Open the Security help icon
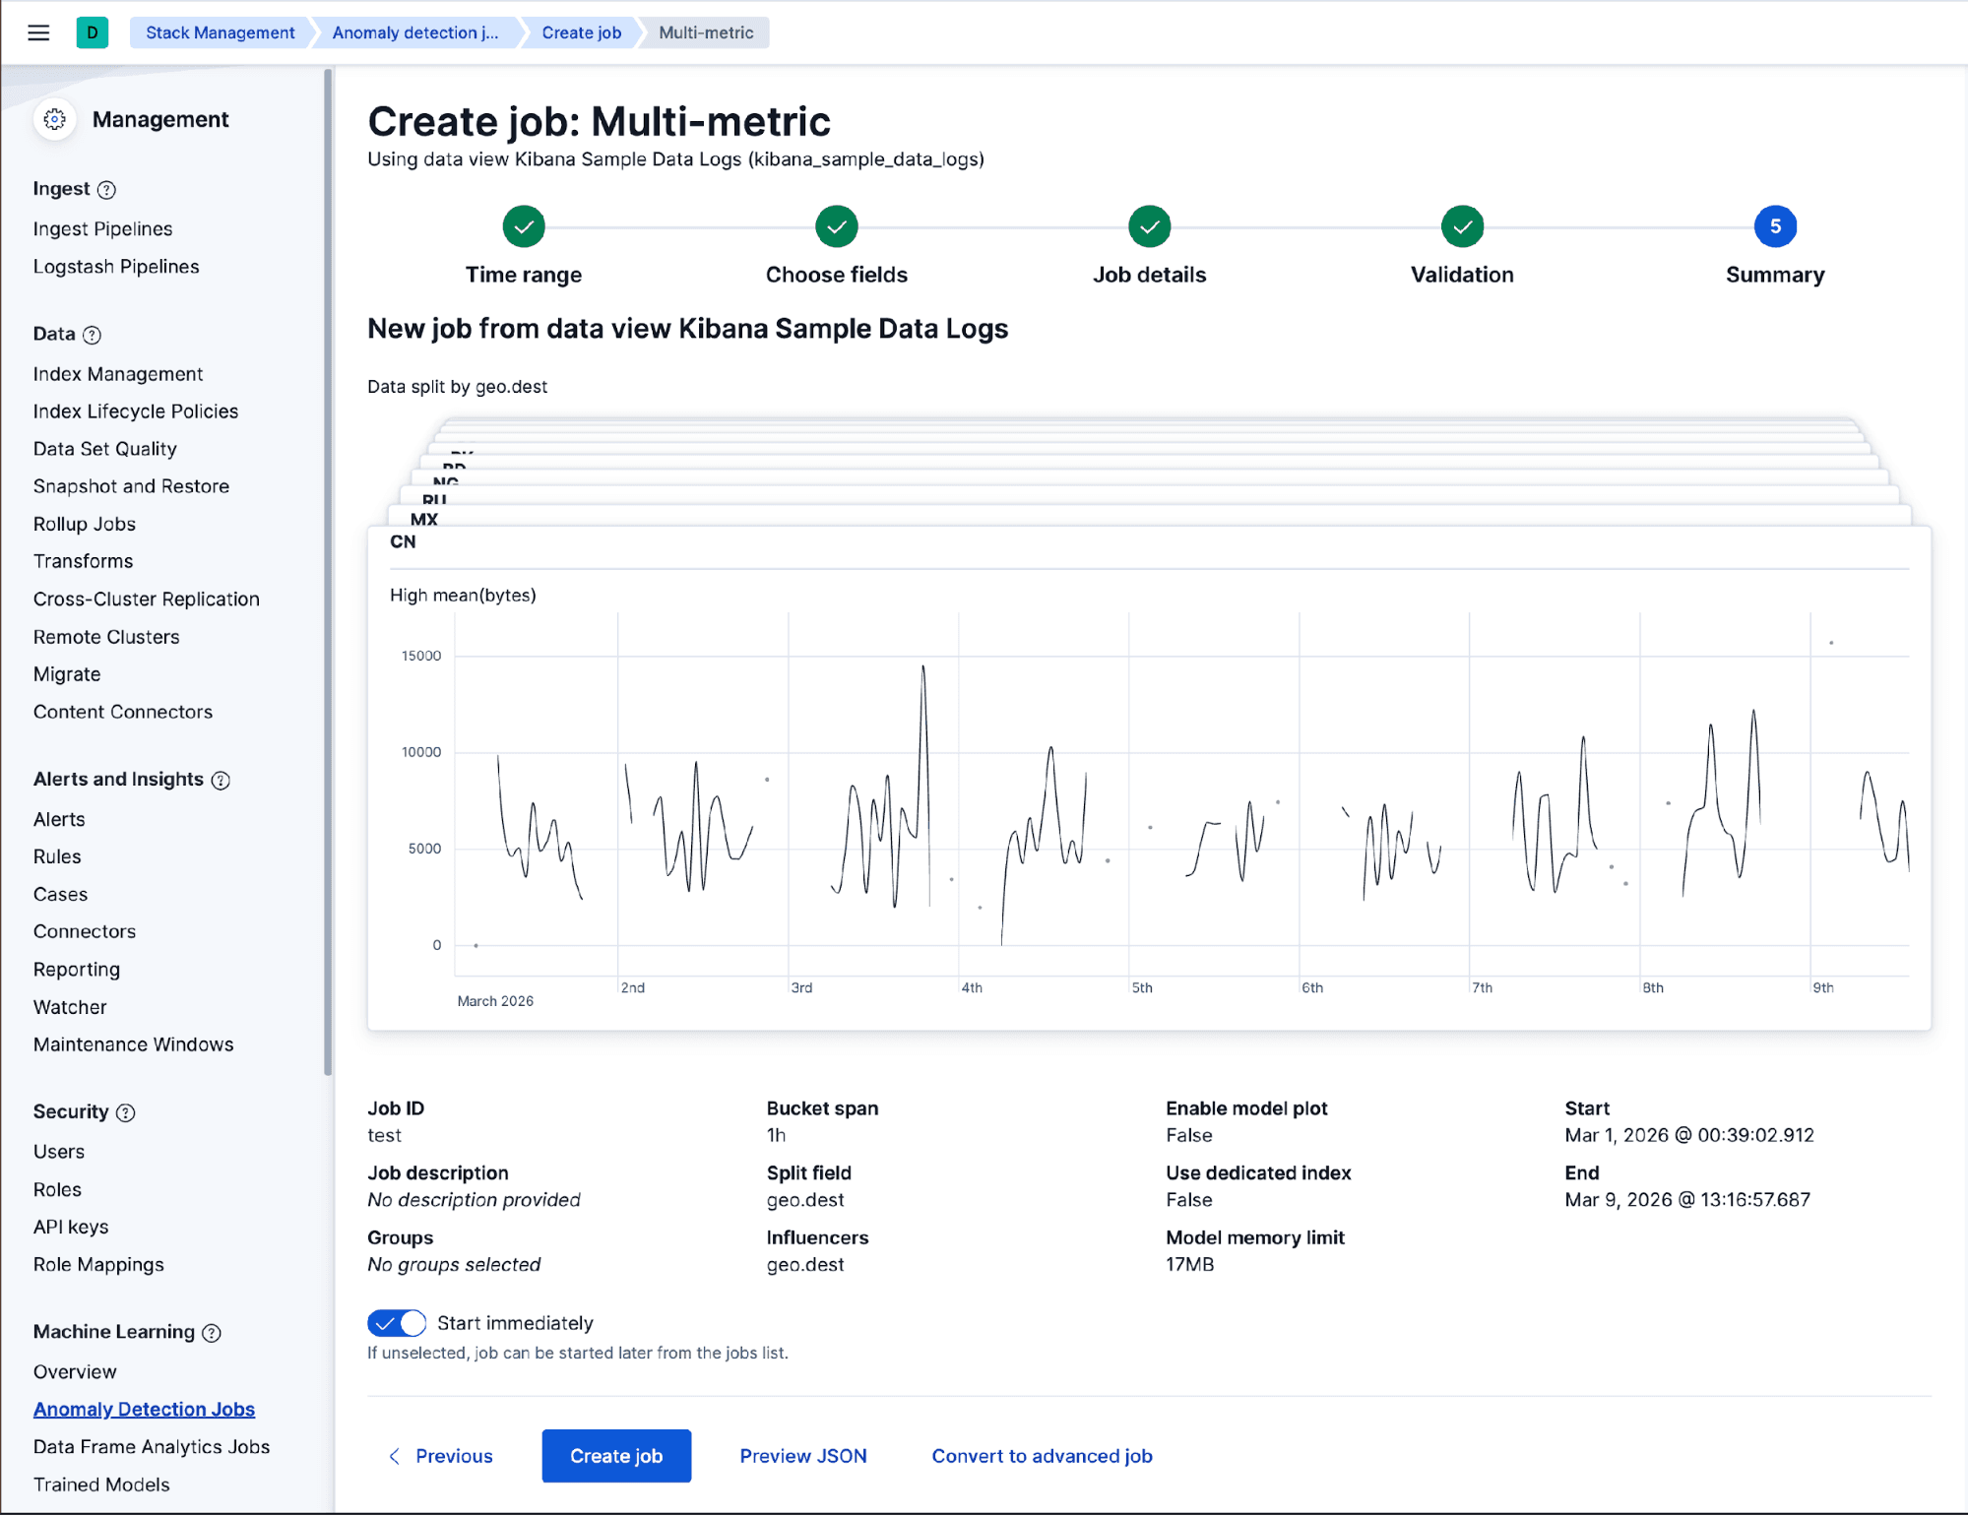Image resolution: width=1968 pixels, height=1516 pixels. click(125, 1112)
